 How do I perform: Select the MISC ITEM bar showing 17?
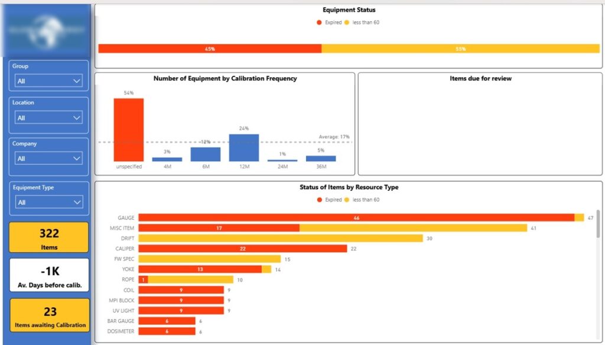(x=219, y=227)
